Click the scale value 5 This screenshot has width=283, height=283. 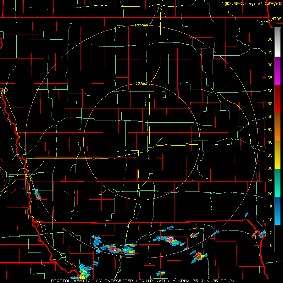pos(271,233)
